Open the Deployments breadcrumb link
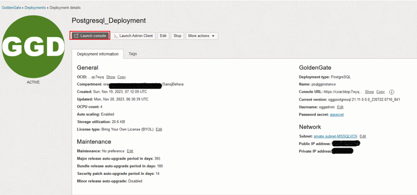This screenshot has width=417, height=195. [x=35, y=8]
